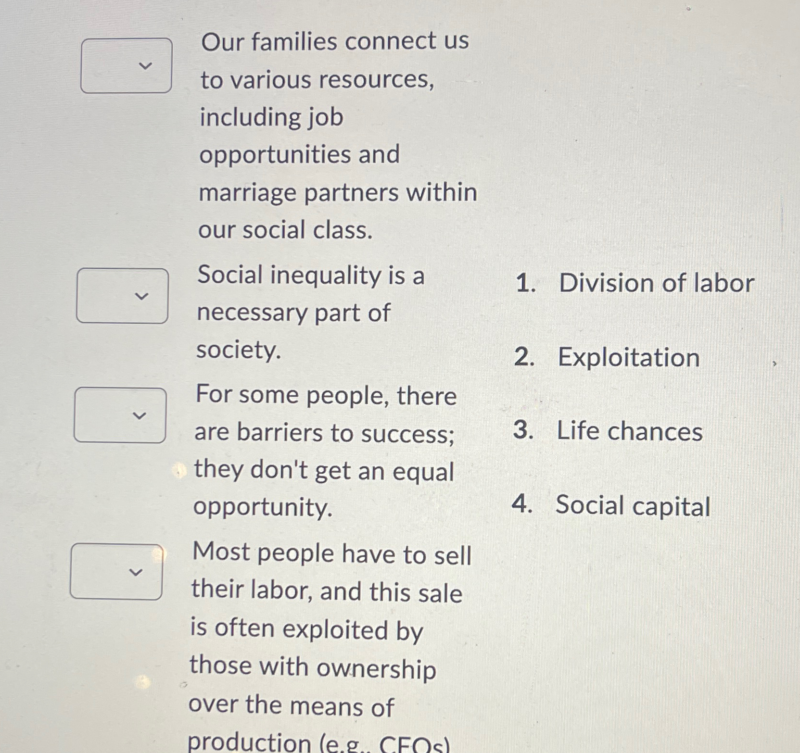
Task: Click the small chevron right of 'Exploitation'
Action: [775, 363]
